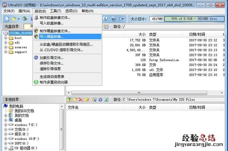228x151 pixels.
Task: Click the local tree vertical scrollbar up arrow
Action: pos(62,106)
